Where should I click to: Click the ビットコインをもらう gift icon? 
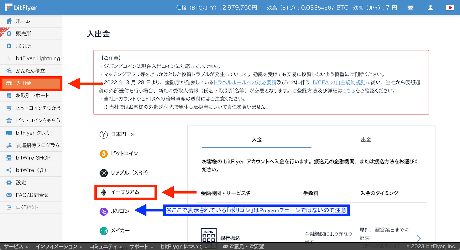coord(9,120)
